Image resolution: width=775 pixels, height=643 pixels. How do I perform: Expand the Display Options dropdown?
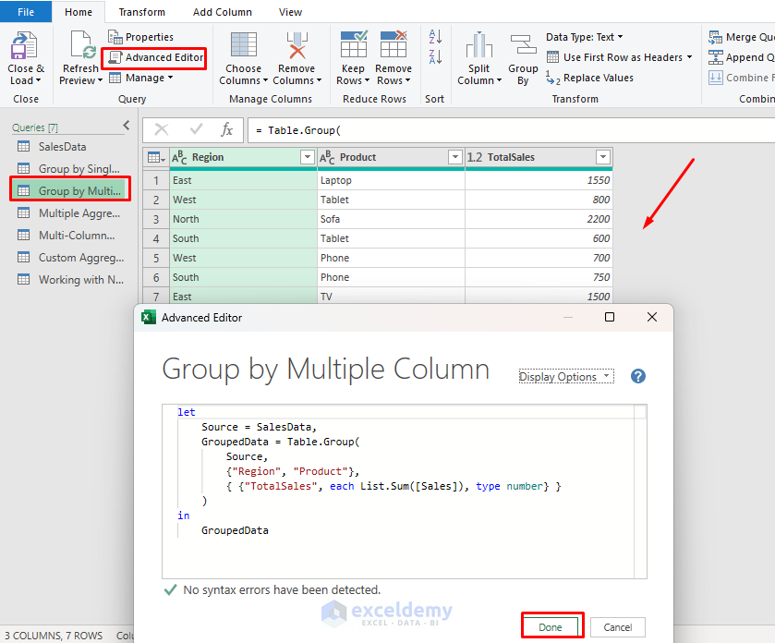point(564,377)
